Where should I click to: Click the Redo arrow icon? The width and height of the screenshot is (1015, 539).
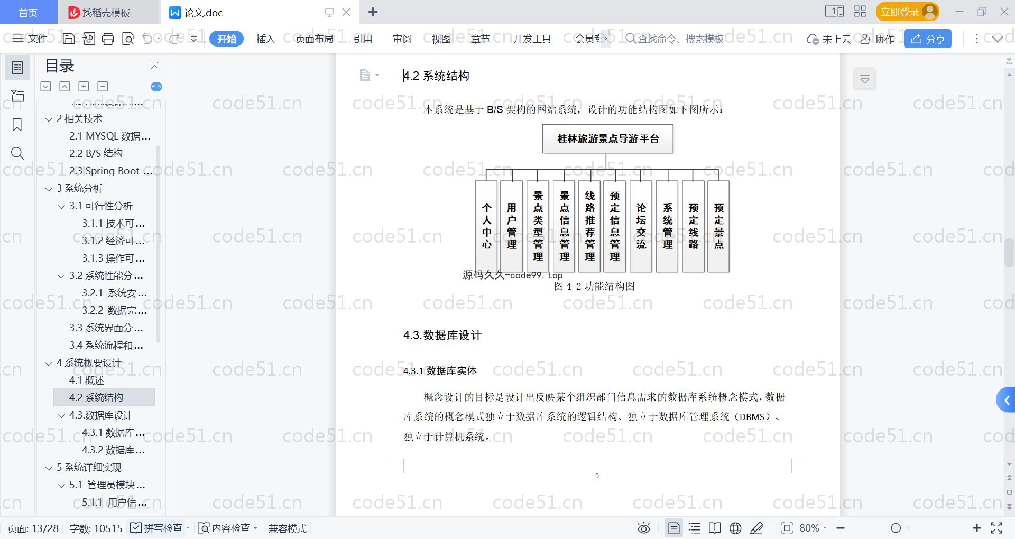tap(174, 39)
